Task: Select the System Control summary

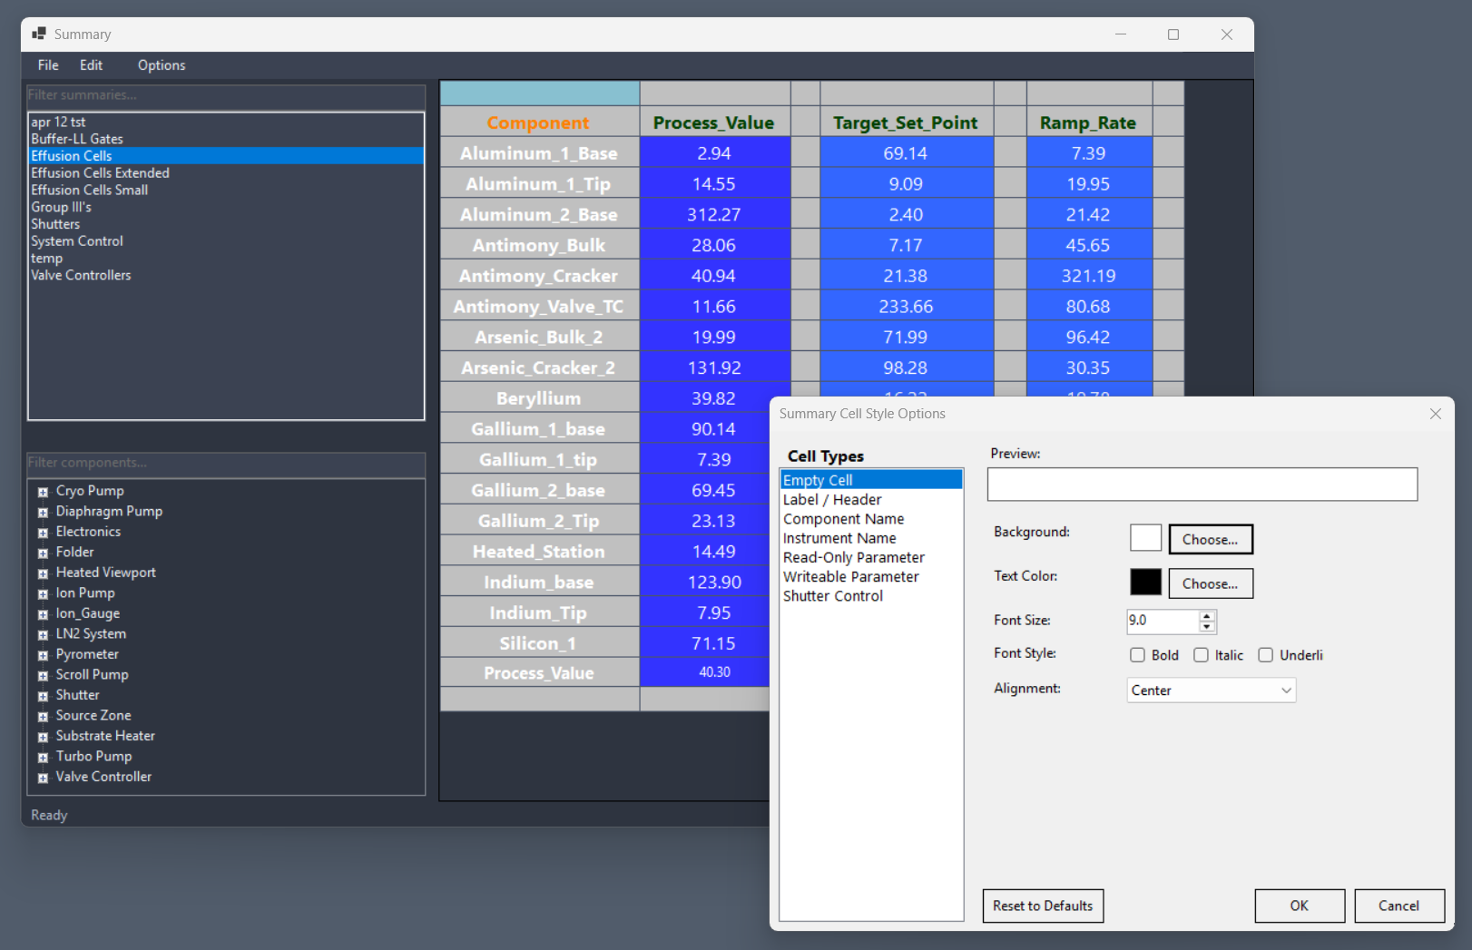Action: [226, 241]
